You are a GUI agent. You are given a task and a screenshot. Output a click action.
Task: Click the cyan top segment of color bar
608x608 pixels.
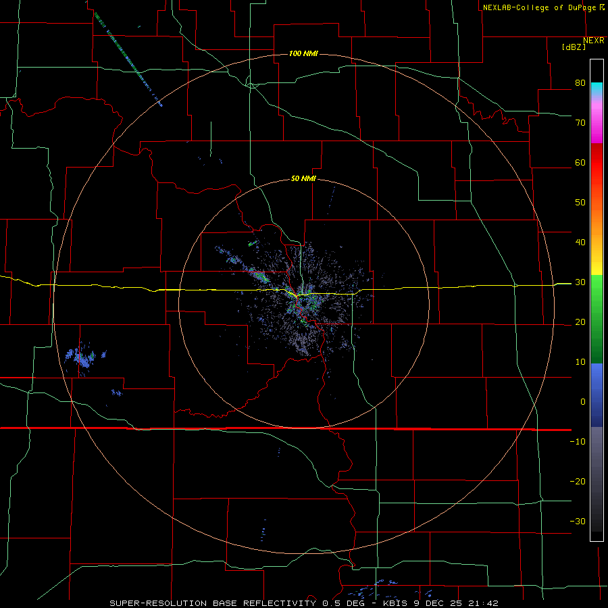point(597,88)
